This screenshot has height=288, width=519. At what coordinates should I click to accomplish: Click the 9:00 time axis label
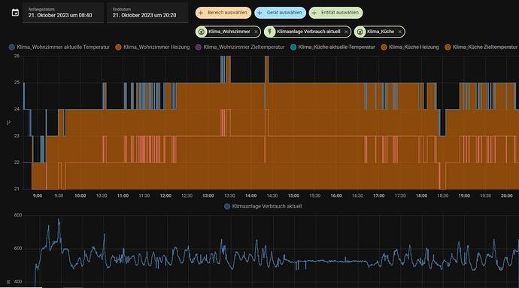pos(38,196)
